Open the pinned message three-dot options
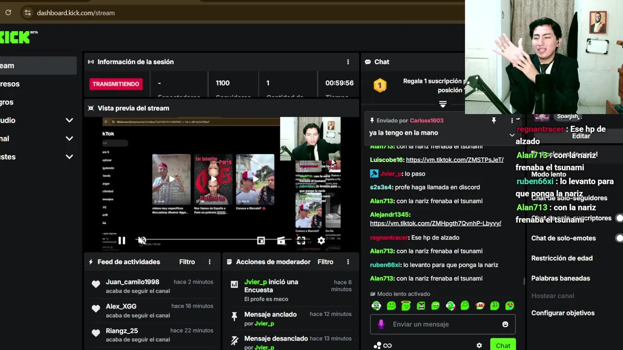This screenshot has width=623, height=350. coord(512,121)
